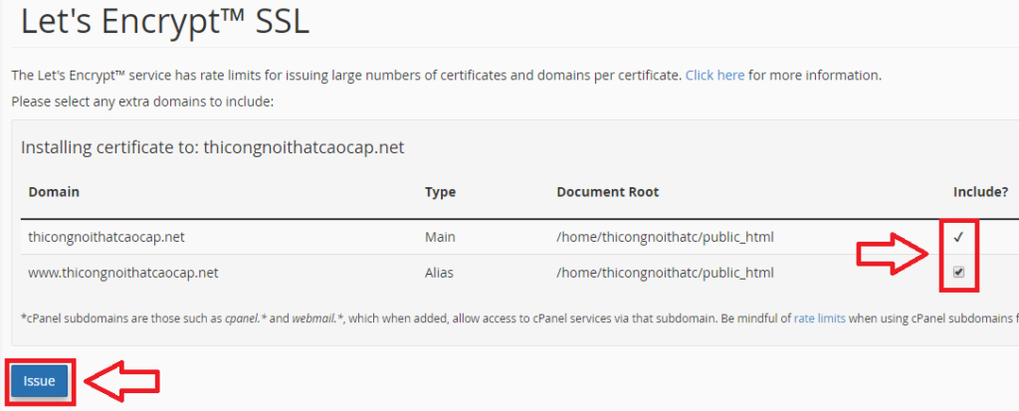Click the document root path in Alias row
The width and height of the screenshot is (1019, 411).
(665, 272)
